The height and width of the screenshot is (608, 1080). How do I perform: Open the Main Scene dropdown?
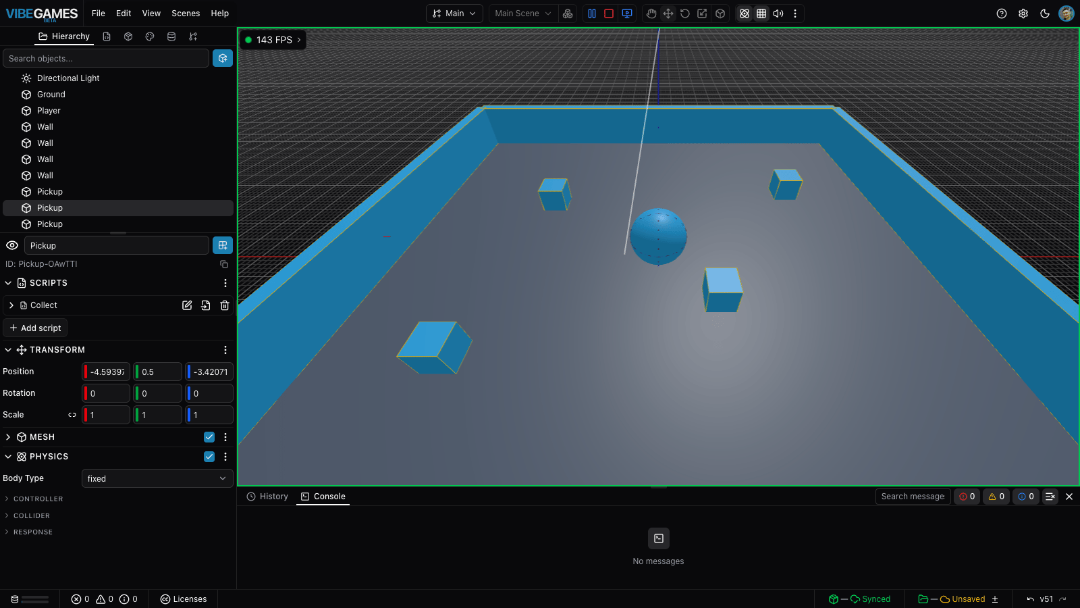[523, 14]
